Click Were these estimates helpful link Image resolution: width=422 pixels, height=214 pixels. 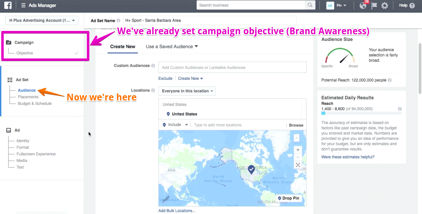pyautogui.click(x=348, y=157)
